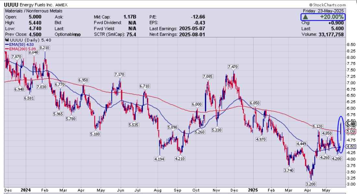Image resolution: width=357 pixels, height=194 pixels.
Task: Click the Next Earnings date 2025-08-01
Action: (x=192, y=35)
